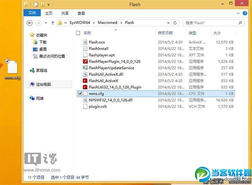252x185 pixels.
Task: Click address bar folder icon
Action: coord(60,23)
